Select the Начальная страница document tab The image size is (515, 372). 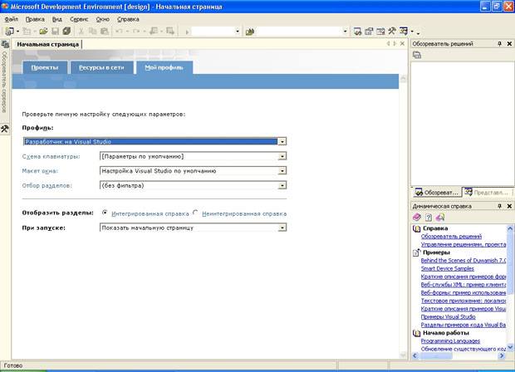[x=47, y=44]
